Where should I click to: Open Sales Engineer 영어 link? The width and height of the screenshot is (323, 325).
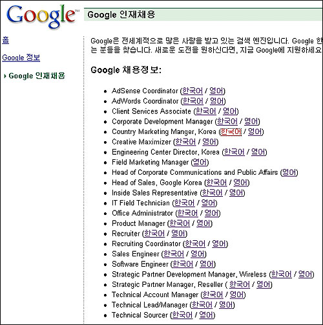tap(198, 254)
